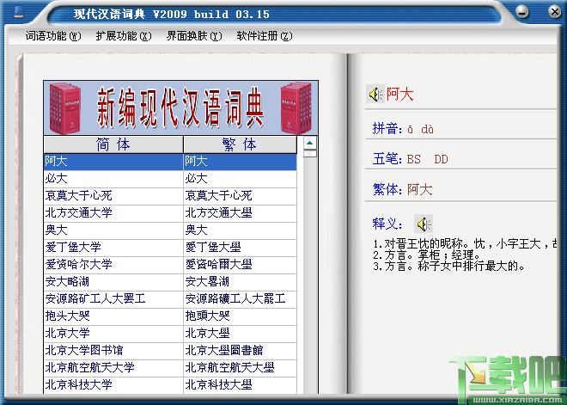Play audio for the 释义 definition
This screenshot has width=567, height=405.
[x=424, y=224]
